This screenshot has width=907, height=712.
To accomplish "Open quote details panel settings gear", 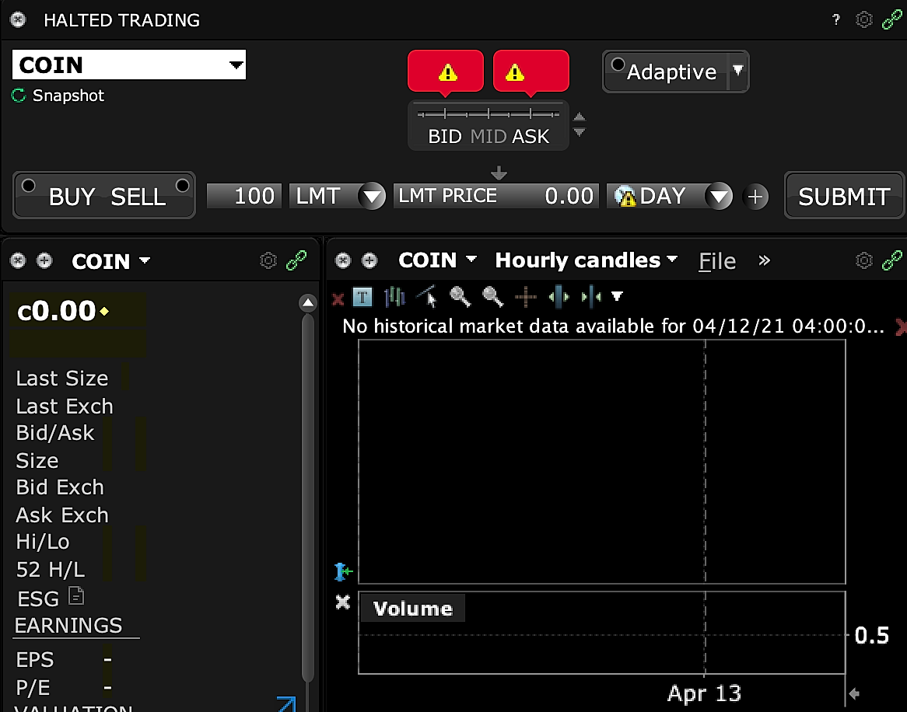I will click(268, 260).
